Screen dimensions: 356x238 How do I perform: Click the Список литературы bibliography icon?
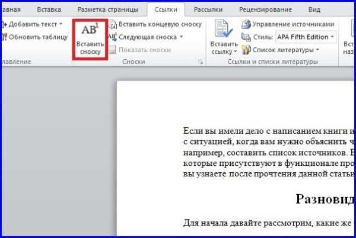tap(246, 49)
